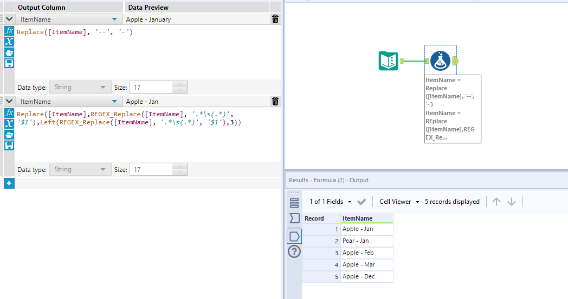Select the Input Data tool on the canvas
568x299 pixels.
388,61
